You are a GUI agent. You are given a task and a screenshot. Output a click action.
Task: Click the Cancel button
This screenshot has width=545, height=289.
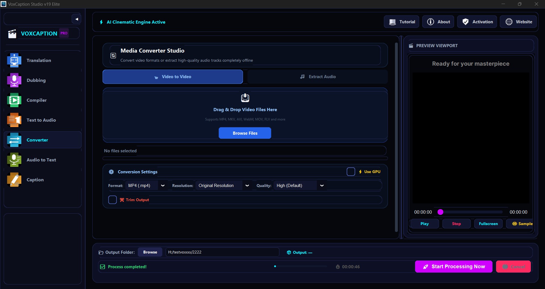tap(513, 267)
